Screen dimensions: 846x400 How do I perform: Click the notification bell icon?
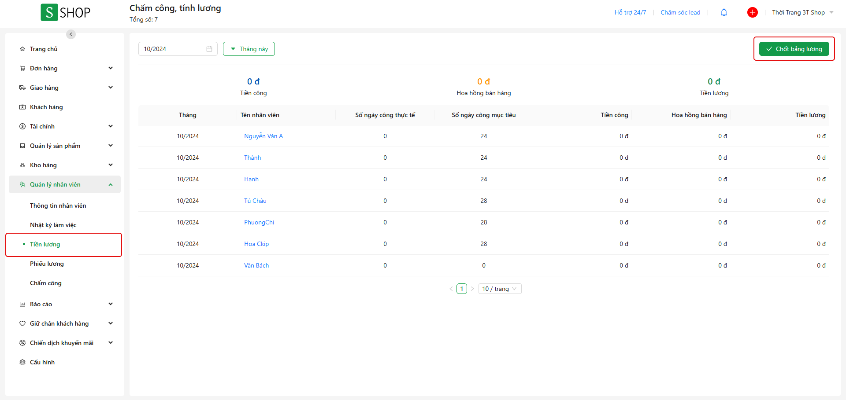point(724,12)
